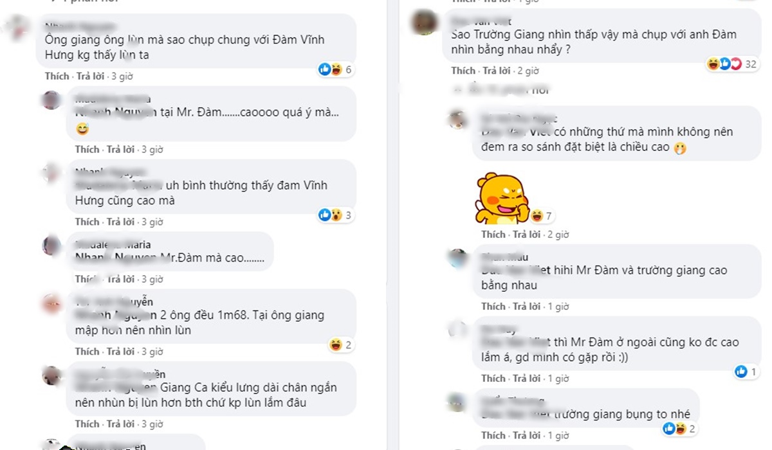Click Trả lời under 'Ông giang ông lùn' comment
The height and width of the screenshot is (450, 772).
coord(90,76)
